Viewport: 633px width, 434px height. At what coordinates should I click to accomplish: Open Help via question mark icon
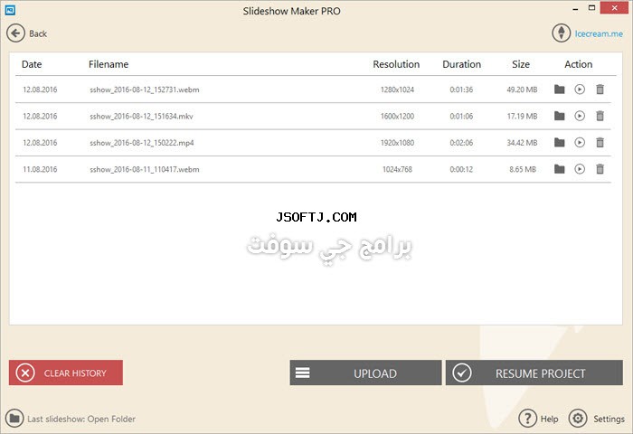(x=527, y=419)
